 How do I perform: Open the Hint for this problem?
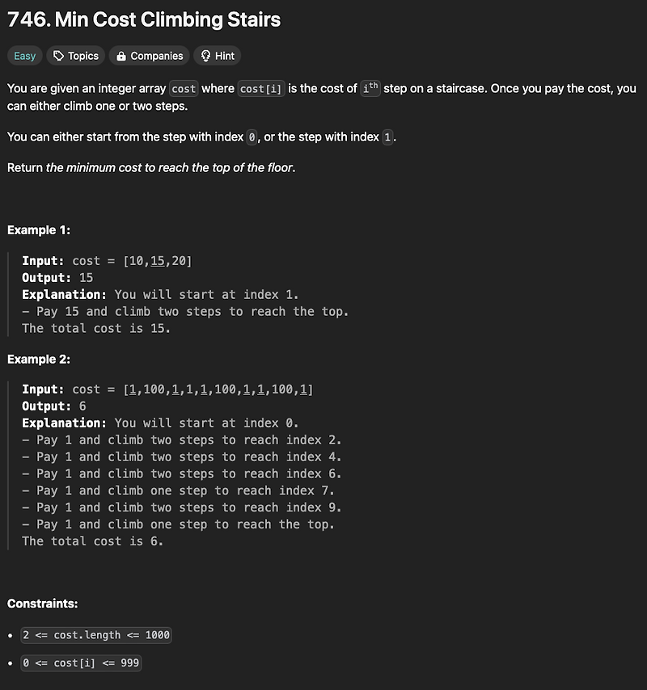pyautogui.click(x=217, y=56)
